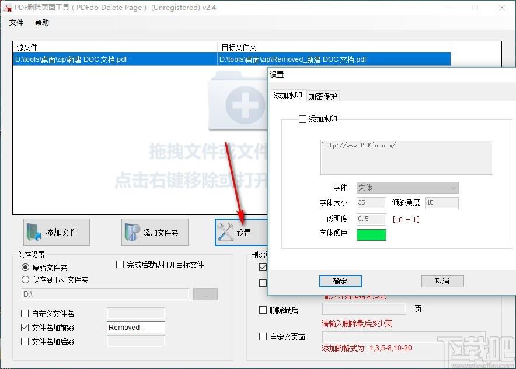
Task: Tick the 自定义页面 checkbox
Action: 263,337
